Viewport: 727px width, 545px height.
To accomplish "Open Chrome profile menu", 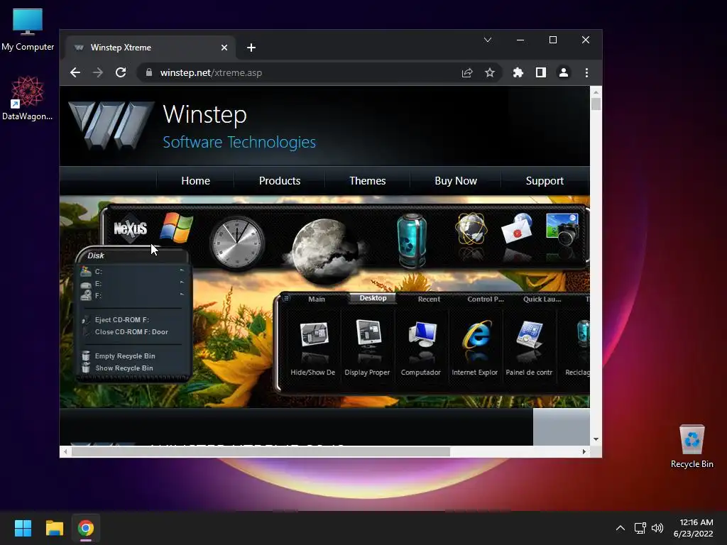I will point(563,73).
